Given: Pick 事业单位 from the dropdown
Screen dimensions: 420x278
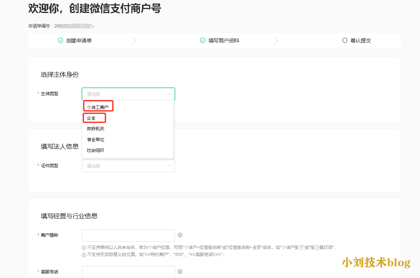Looking at the screenshot, I should click(96, 140).
